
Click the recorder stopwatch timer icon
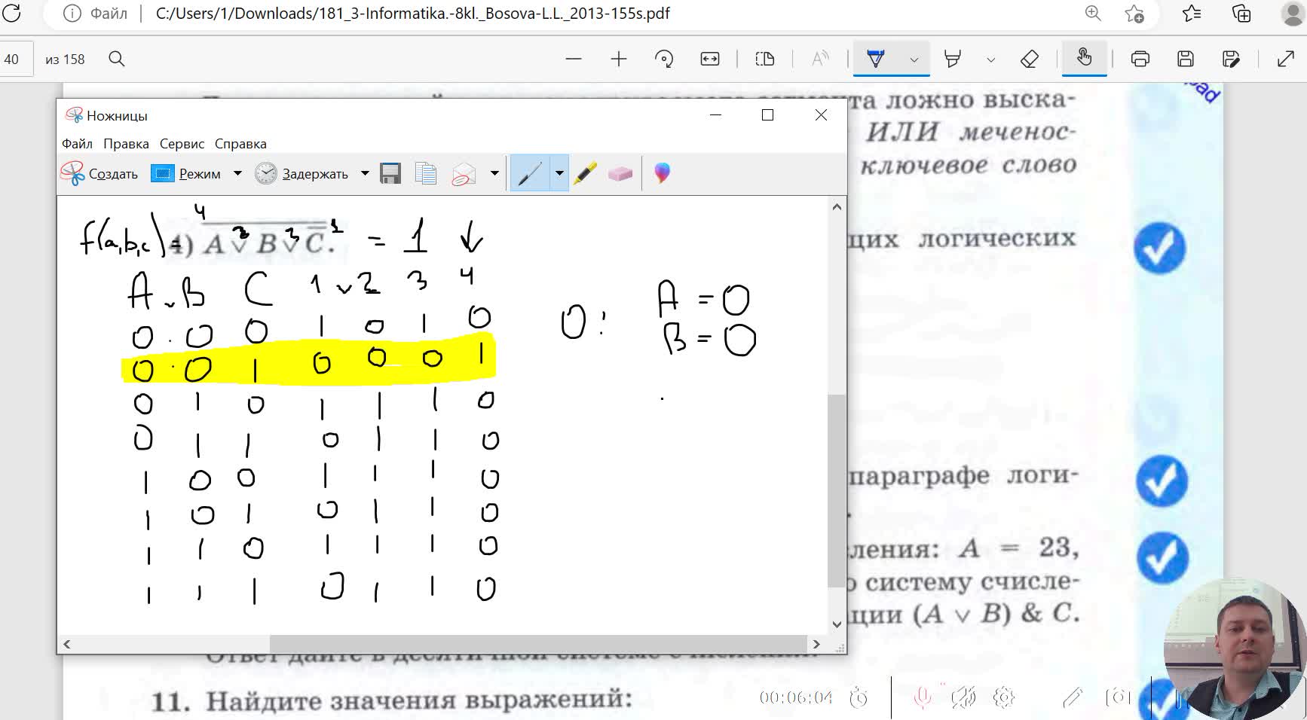coord(859,698)
